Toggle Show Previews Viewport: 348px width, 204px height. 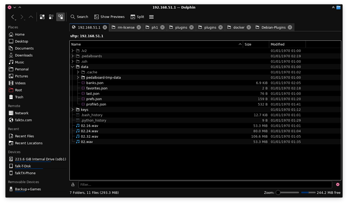[x=109, y=17]
